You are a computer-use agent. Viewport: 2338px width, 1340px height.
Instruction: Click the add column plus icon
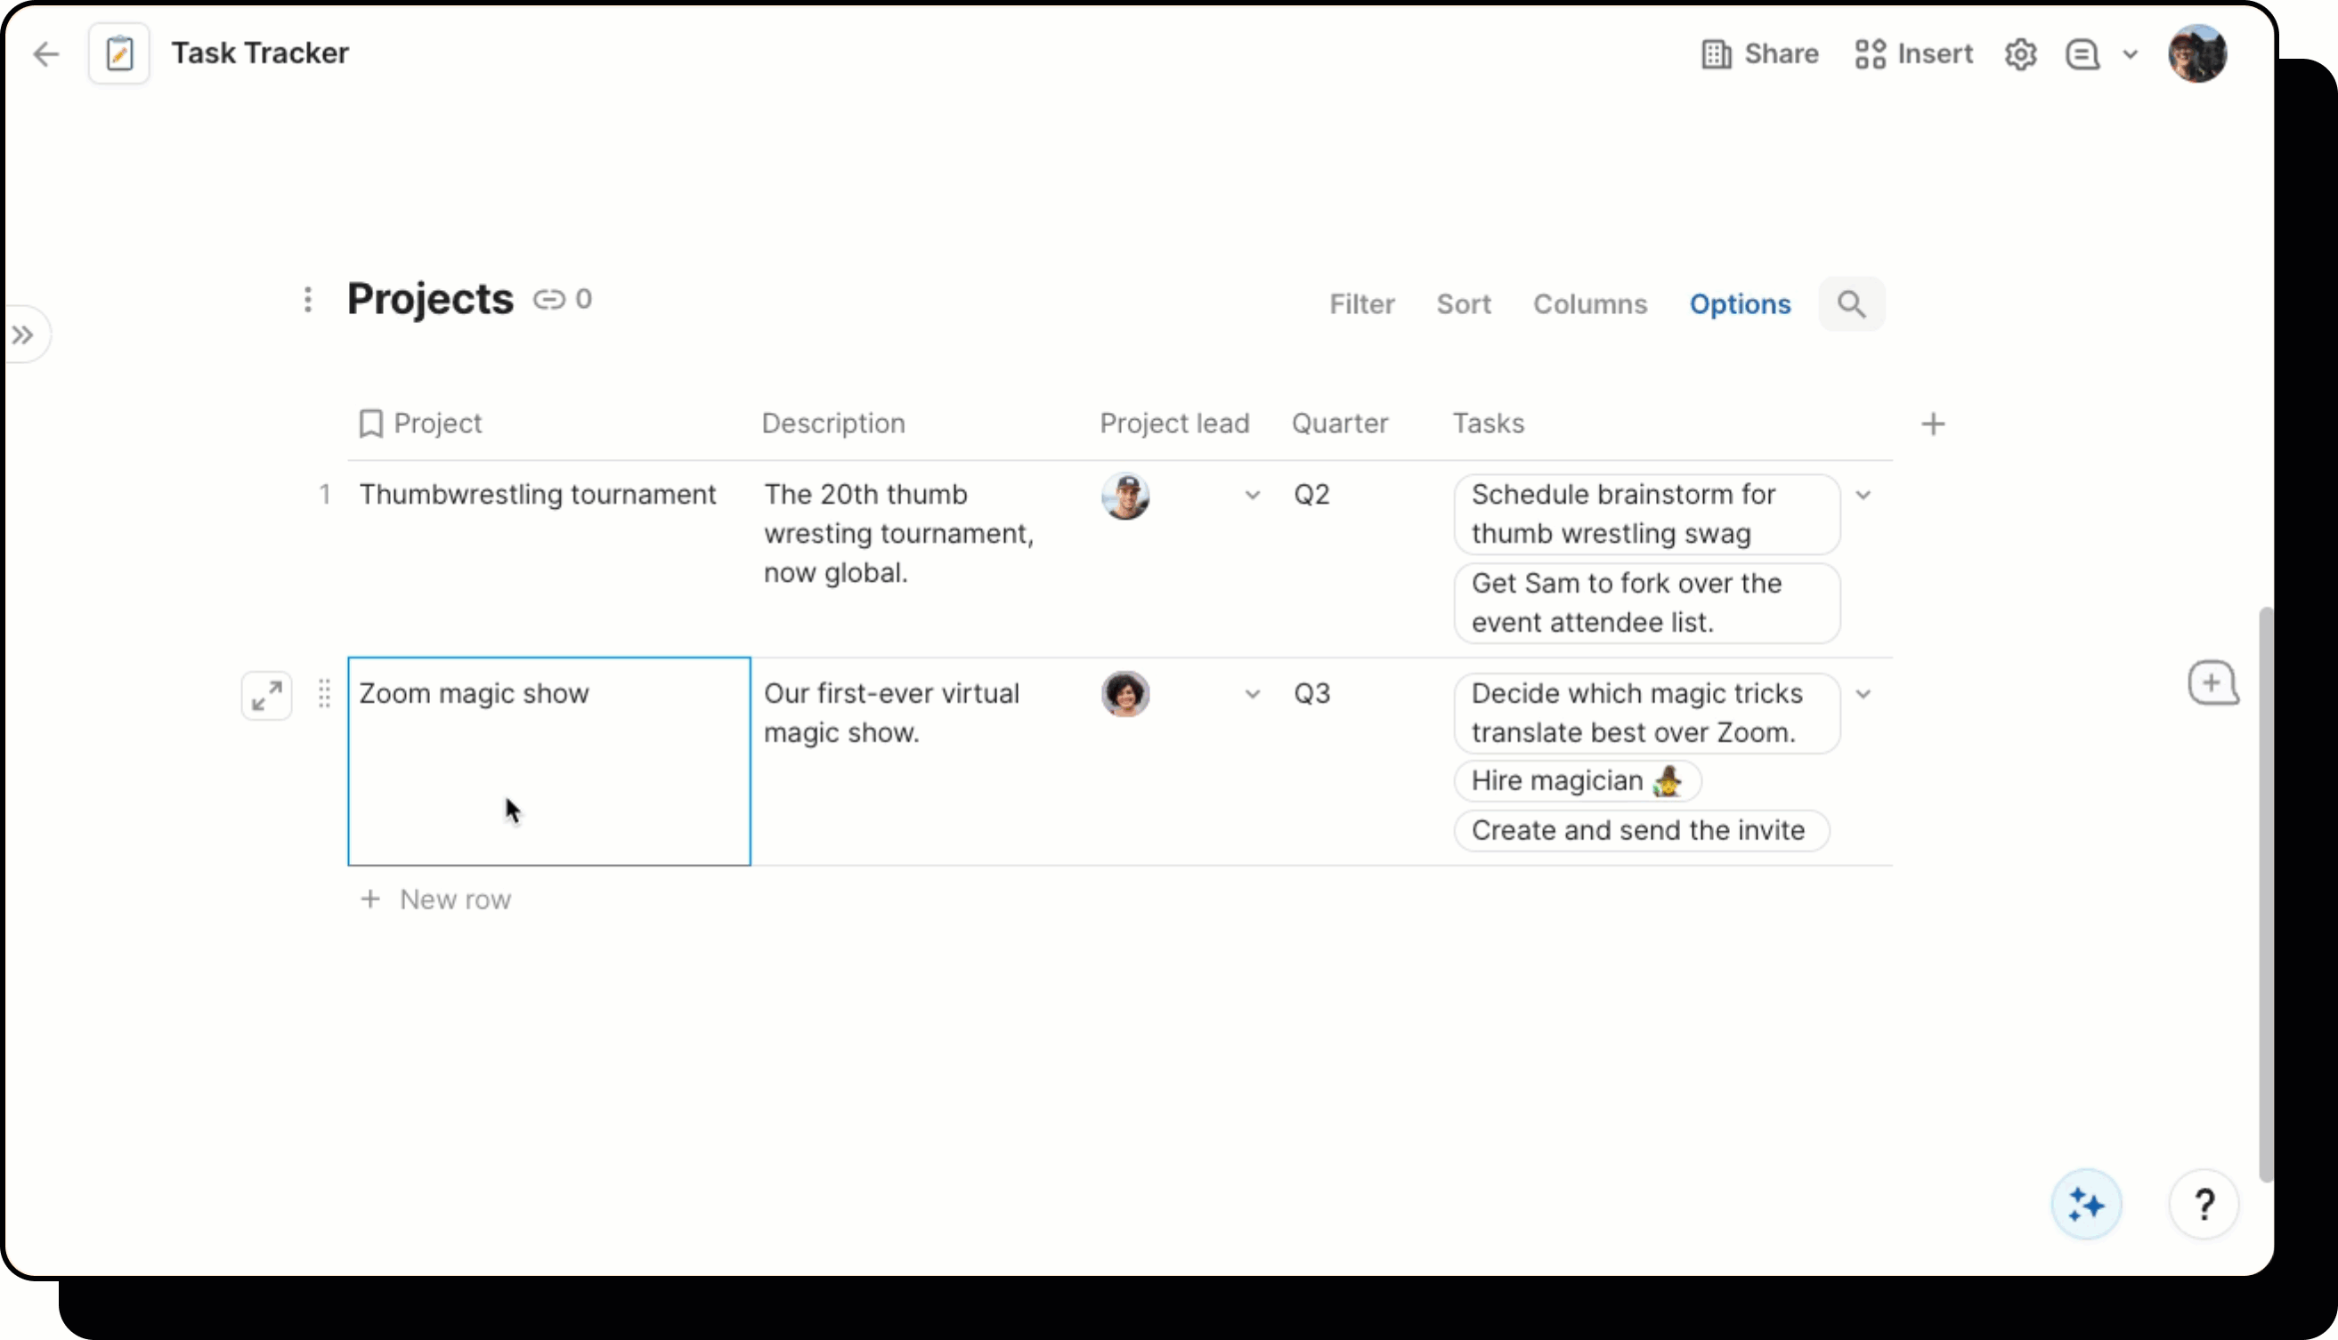(x=1933, y=424)
